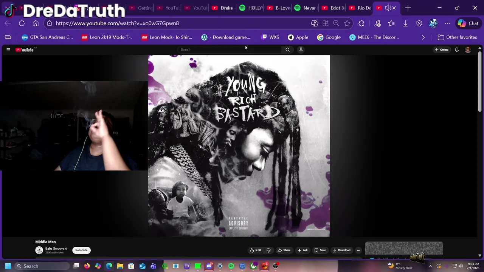Switch to the Never Spotify tab
Image resolution: width=484 pixels, height=272 pixels.
point(305,8)
